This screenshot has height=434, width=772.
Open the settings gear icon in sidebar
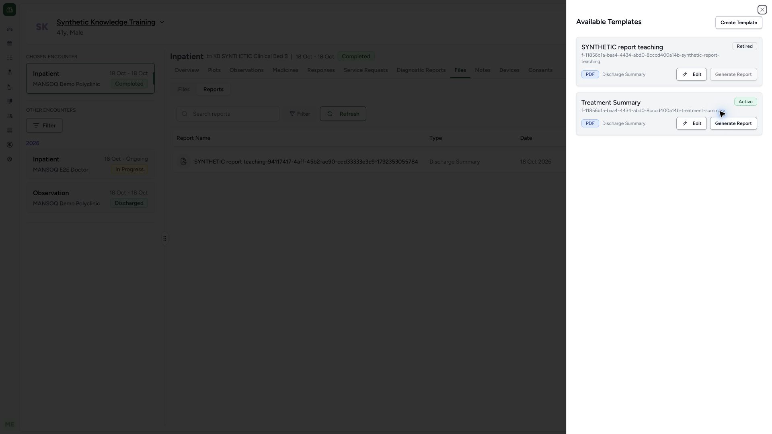click(10, 159)
